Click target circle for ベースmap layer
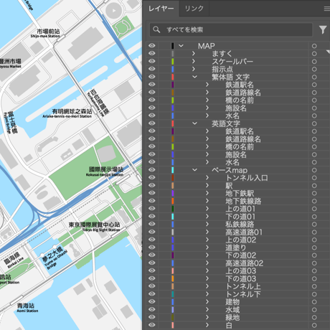 (x=314, y=170)
